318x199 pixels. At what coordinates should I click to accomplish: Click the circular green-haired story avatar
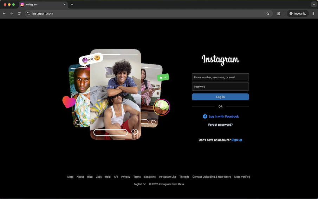(x=162, y=107)
